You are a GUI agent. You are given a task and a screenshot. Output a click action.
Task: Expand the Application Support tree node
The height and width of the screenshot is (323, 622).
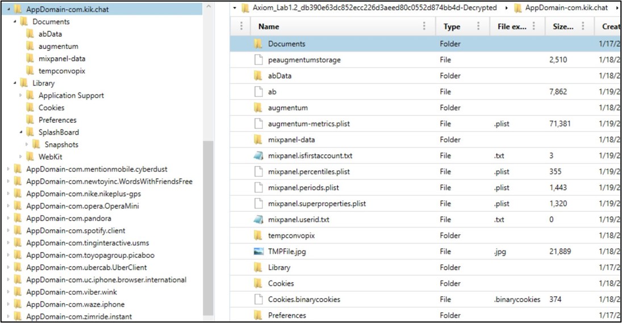20,95
